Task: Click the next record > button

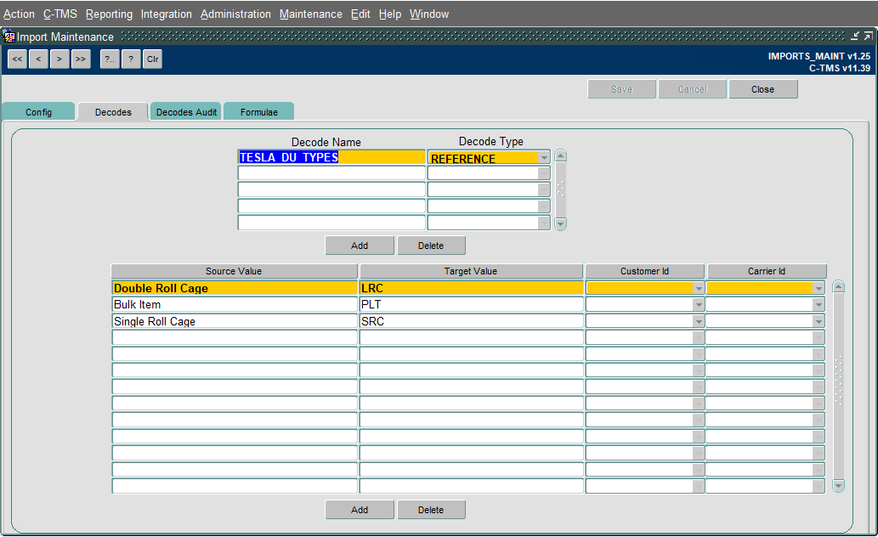Action: [x=59, y=59]
